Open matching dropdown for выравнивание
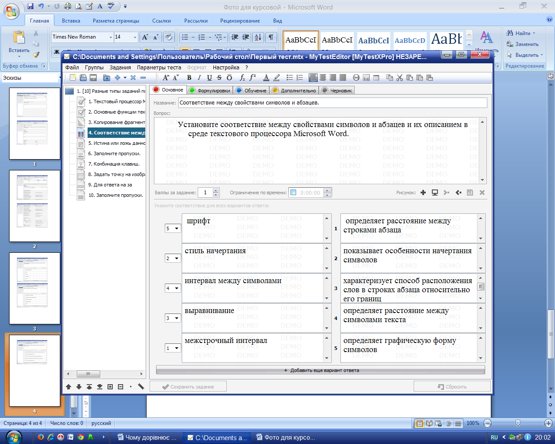Image resolution: width=555 pixels, height=444 pixels. (x=176, y=318)
